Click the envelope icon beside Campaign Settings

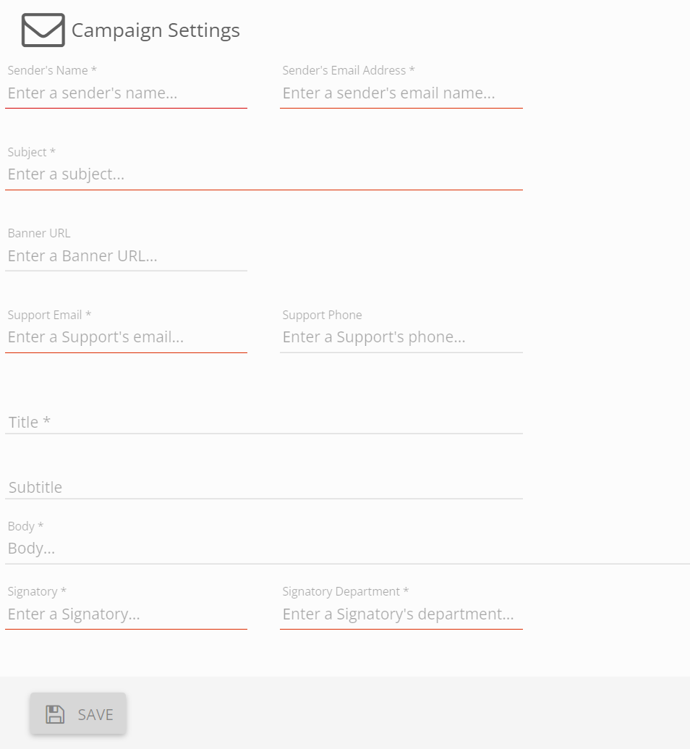coord(43,30)
